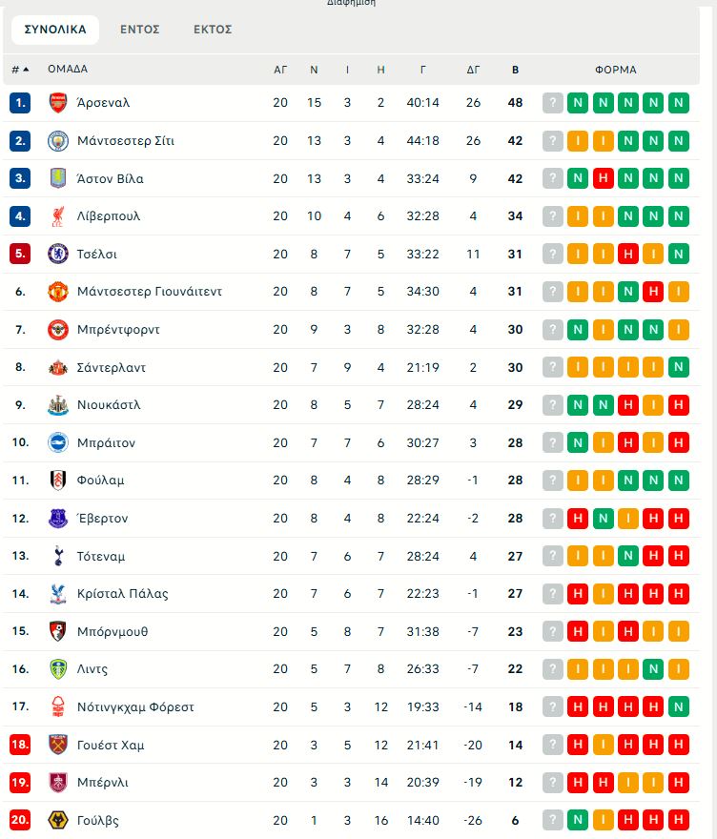Viewport: 717px width, 839px height.
Task: Open the ΕΚΤΟΣ standings tab
Action: click(214, 30)
